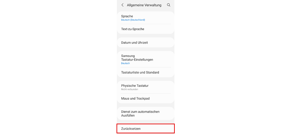Open Samsung Tastatur-Einstellungen

tap(145, 58)
